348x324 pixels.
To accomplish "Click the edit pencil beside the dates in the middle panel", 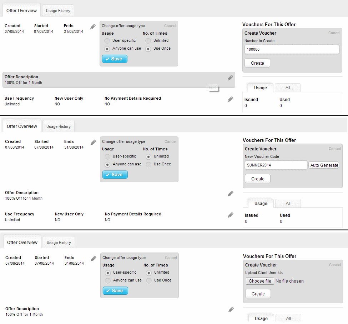I will point(93,143).
